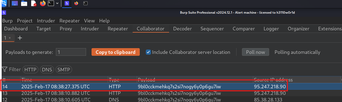Image resolution: width=342 pixels, height=102 pixels.
Task: Open the file manager from the panel
Action: pyautogui.click(x=24, y=3)
